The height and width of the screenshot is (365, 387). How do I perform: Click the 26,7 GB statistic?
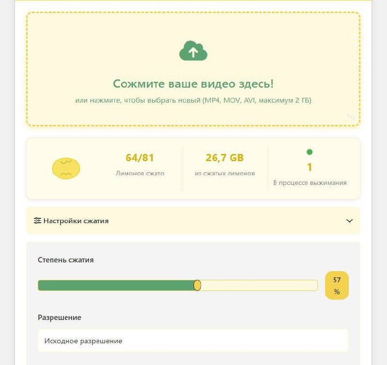225,158
